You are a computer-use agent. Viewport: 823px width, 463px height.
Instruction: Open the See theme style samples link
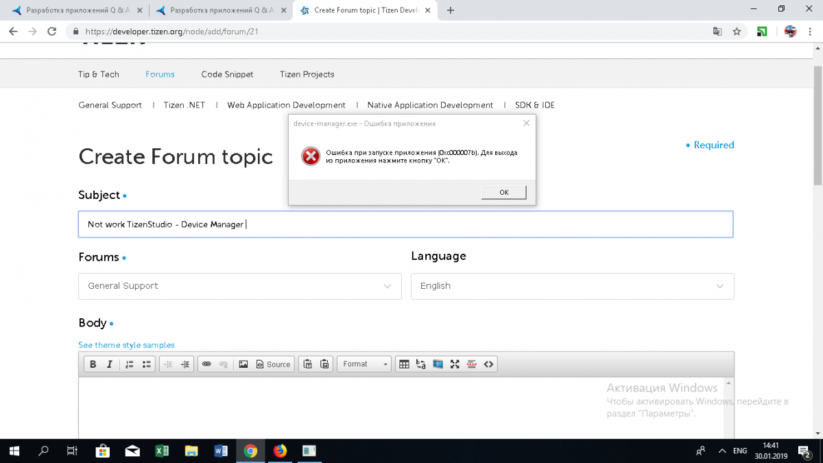coord(126,345)
